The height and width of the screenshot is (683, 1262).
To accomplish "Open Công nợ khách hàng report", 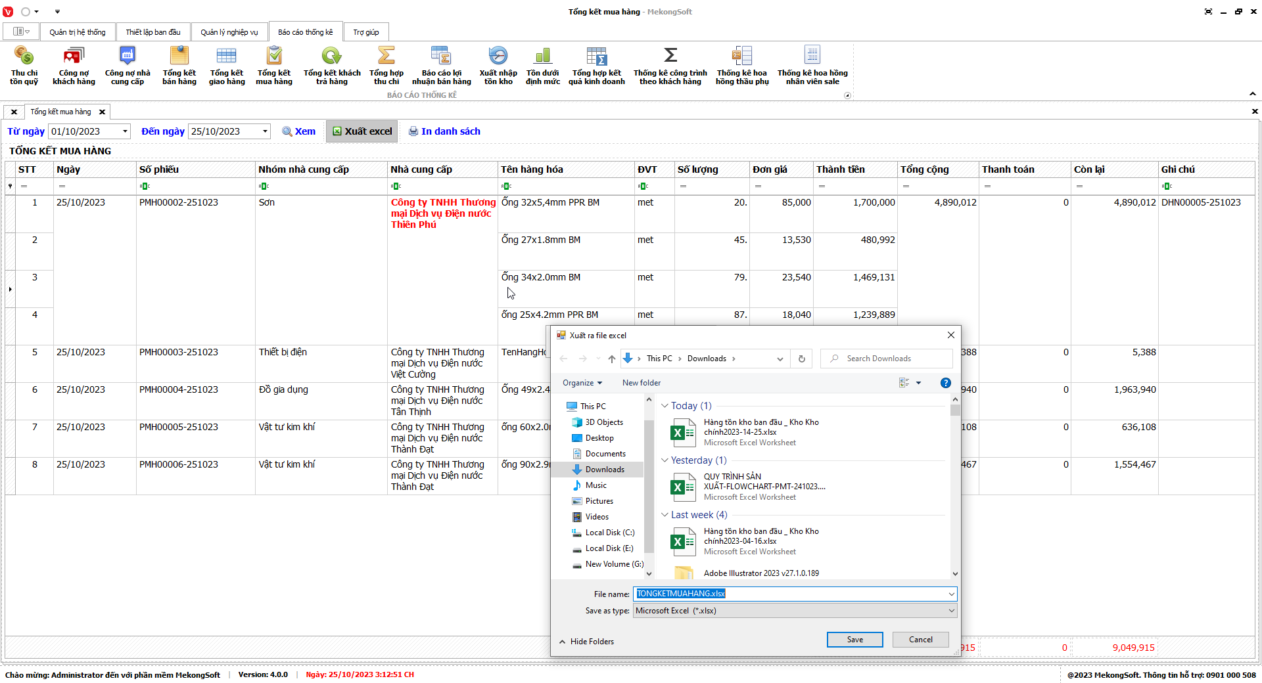I will pyautogui.click(x=74, y=66).
